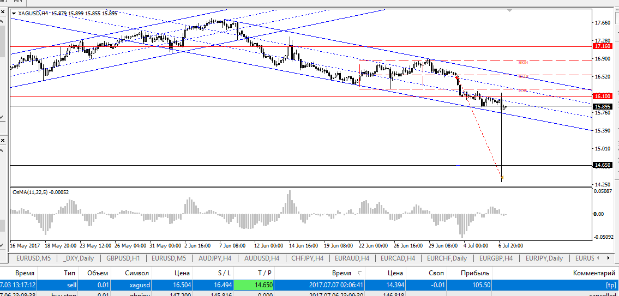Switch to the EURGBP,H4 chart tab
This screenshot has width=619, height=296.
(496, 258)
